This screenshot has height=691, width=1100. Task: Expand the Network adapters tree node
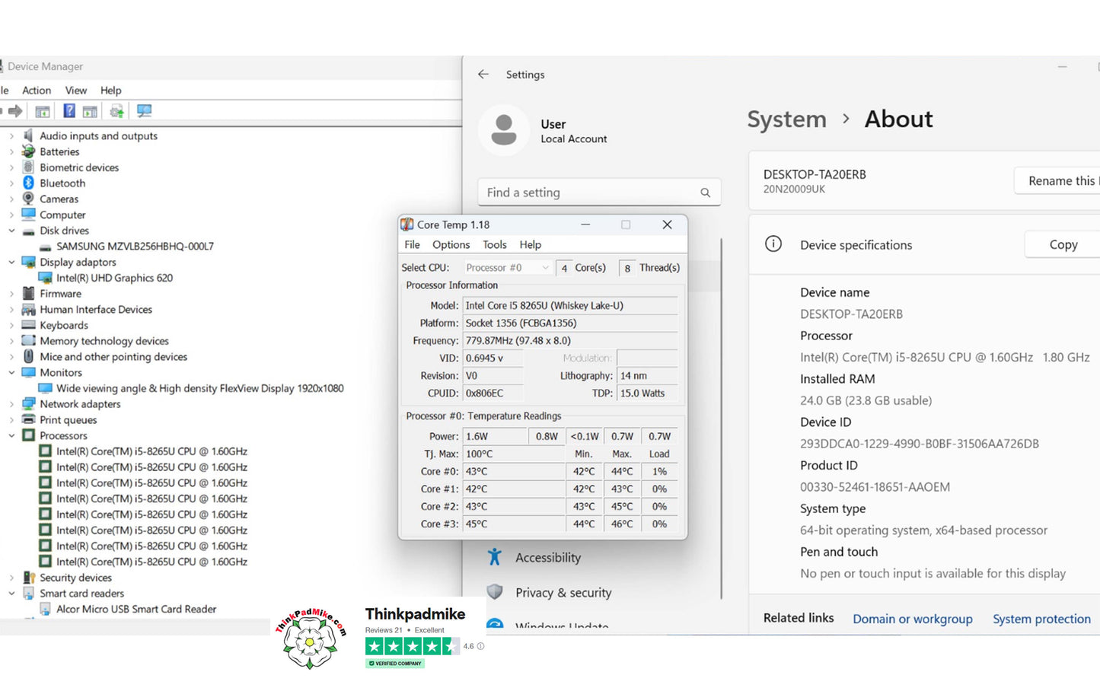tap(11, 404)
